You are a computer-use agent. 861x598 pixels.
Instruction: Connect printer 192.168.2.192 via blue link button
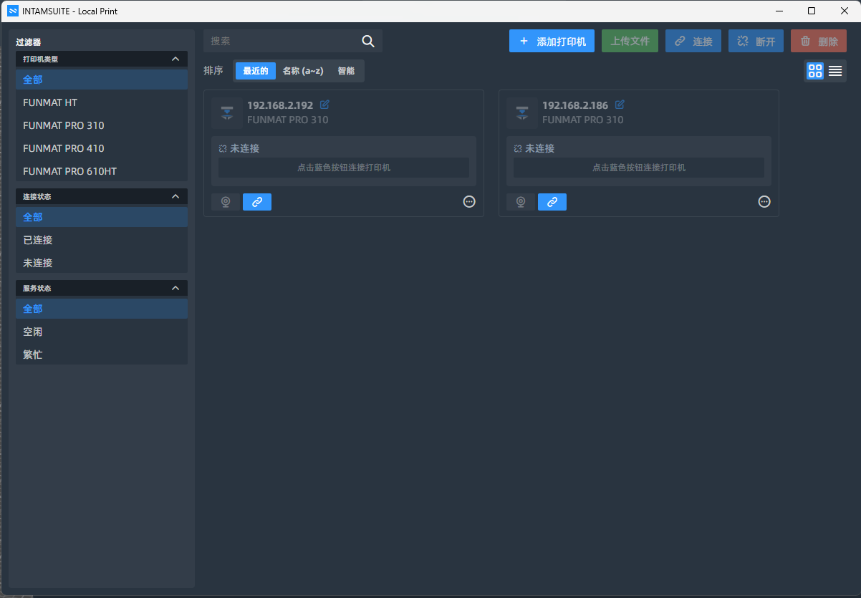point(257,202)
